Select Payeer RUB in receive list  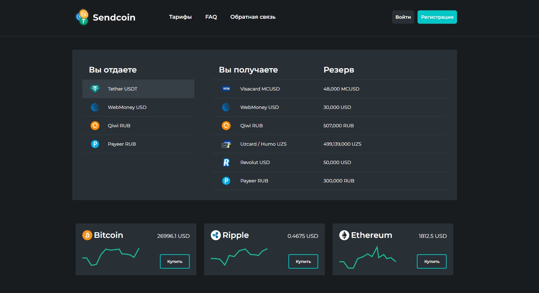[330, 181]
